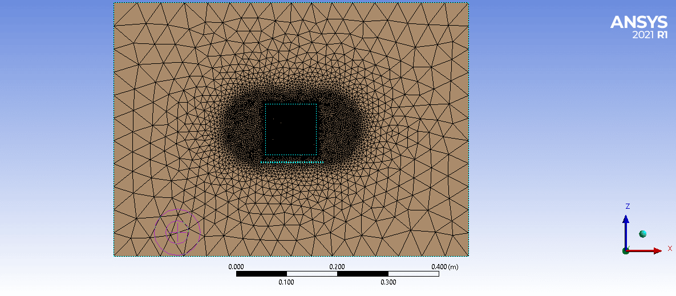Click the 0.200 label on scale ruler
This screenshot has height=296, width=676.
click(x=337, y=267)
